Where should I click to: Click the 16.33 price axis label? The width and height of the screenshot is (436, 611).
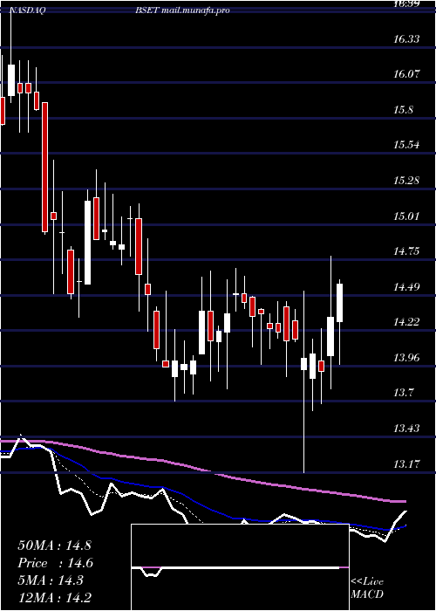[407, 38]
